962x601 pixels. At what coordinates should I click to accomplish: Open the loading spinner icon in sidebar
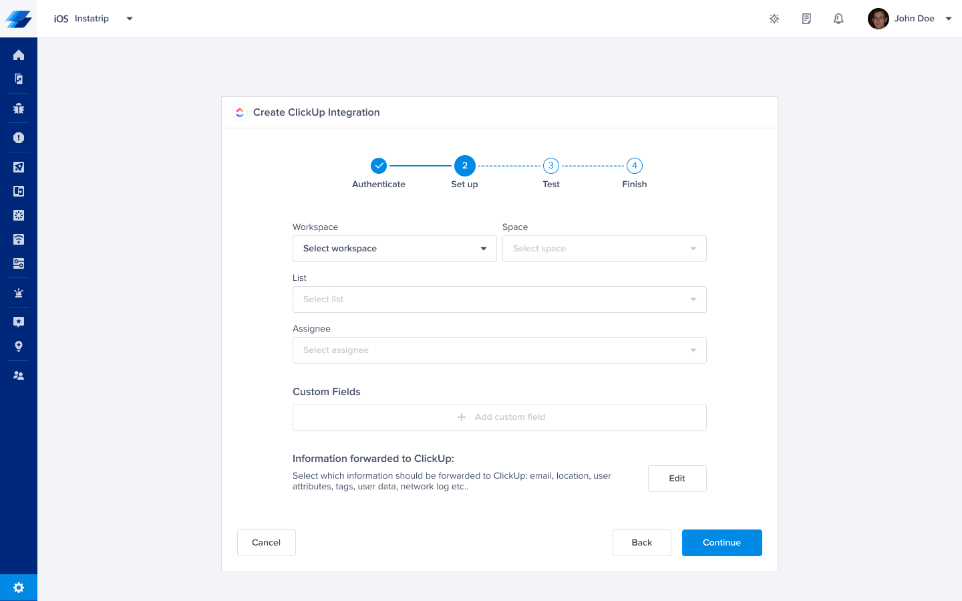click(19, 215)
